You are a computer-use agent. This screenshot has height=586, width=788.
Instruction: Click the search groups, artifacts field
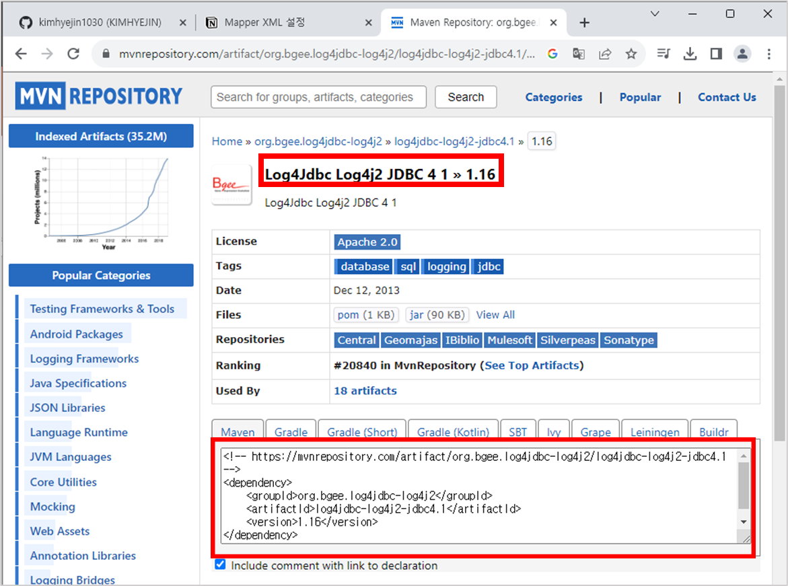point(318,97)
